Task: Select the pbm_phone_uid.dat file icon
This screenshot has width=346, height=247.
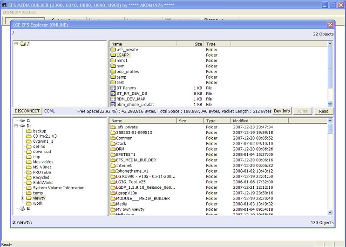Action: point(113,105)
